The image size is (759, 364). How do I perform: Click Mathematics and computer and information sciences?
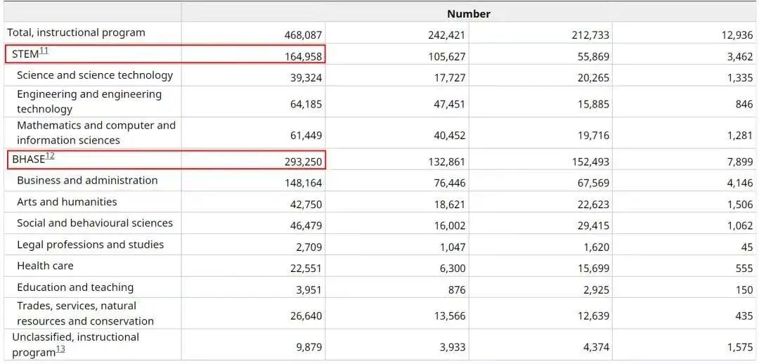96,132
